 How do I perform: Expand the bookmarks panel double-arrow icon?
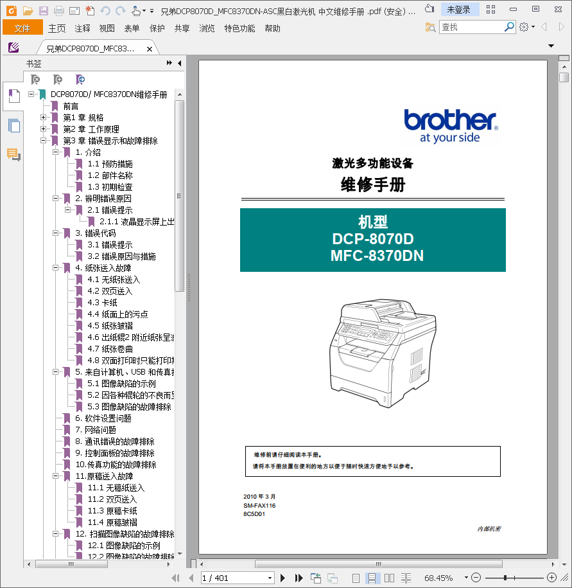coord(169,63)
